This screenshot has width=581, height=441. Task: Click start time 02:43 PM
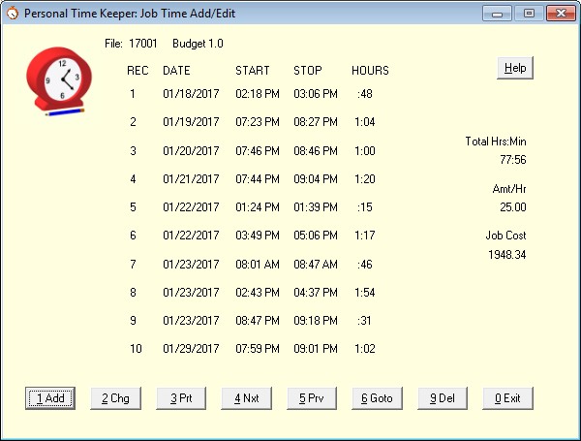[258, 293]
